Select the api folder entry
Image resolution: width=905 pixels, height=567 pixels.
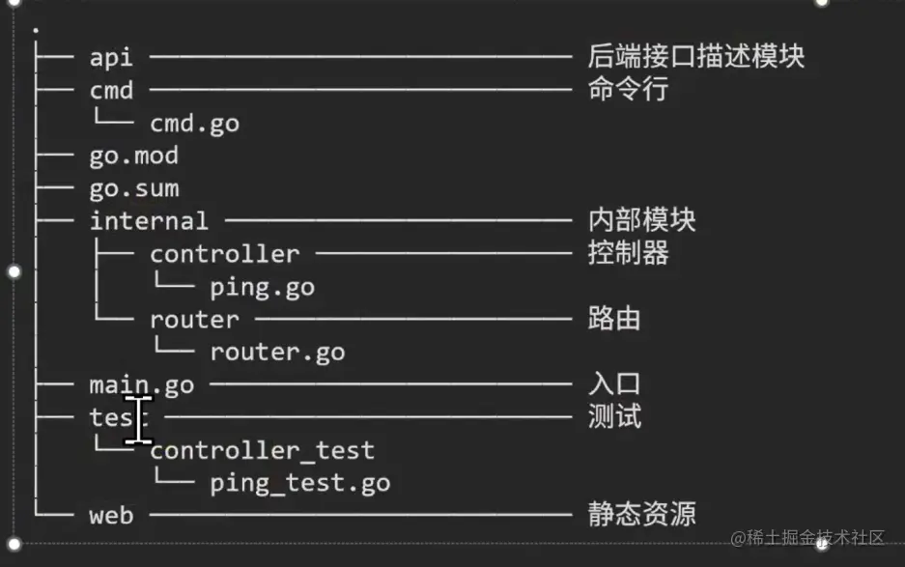[111, 58]
